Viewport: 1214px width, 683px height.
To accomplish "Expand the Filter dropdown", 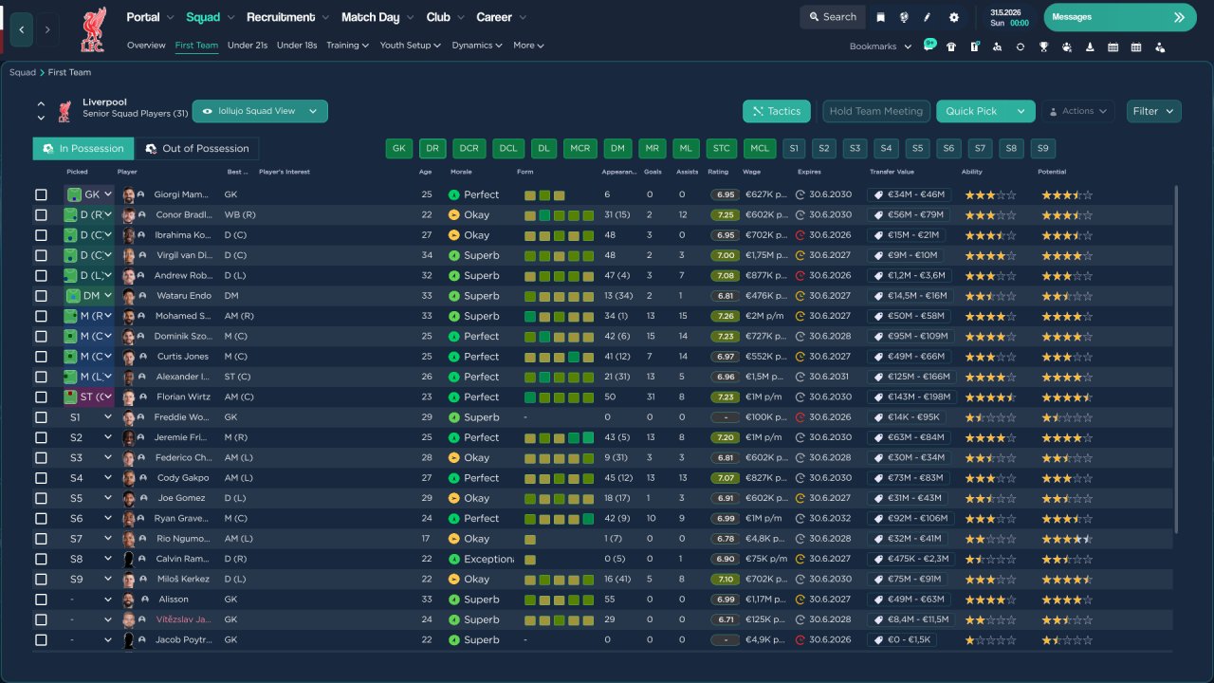I will (x=1153, y=111).
